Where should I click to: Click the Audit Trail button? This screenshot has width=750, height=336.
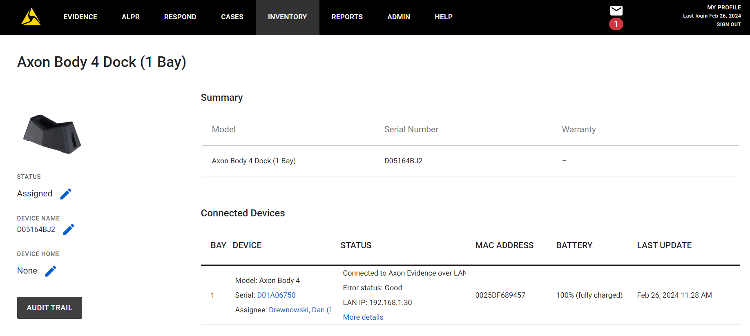click(49, 308)
